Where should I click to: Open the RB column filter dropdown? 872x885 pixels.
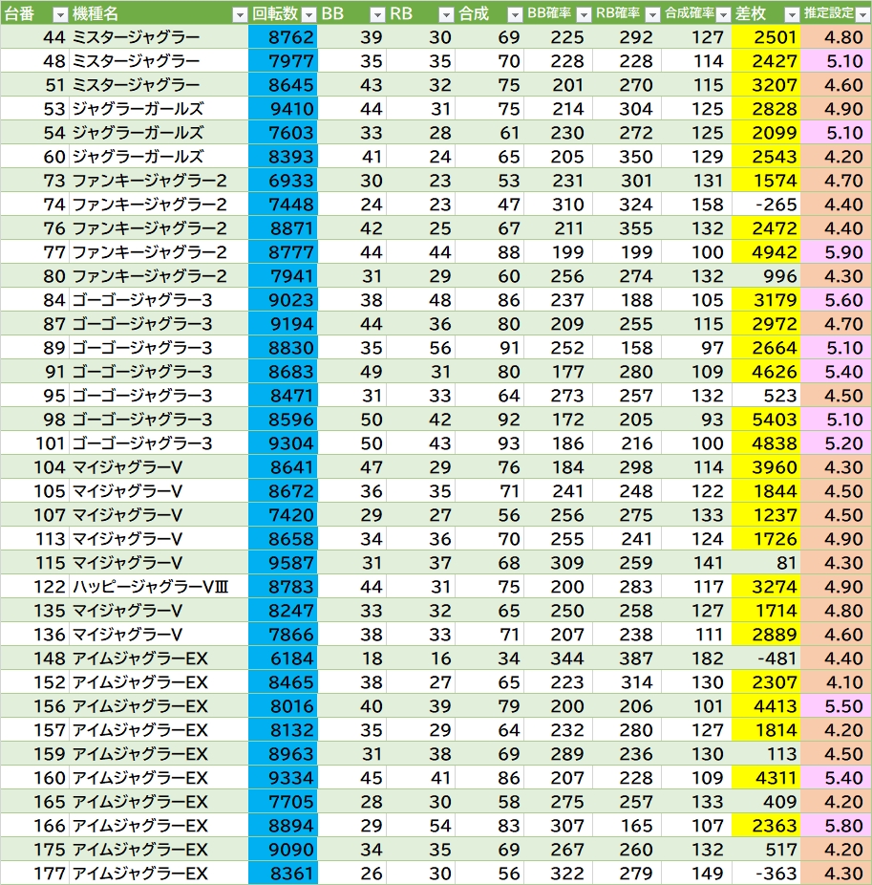pos(446,14)
